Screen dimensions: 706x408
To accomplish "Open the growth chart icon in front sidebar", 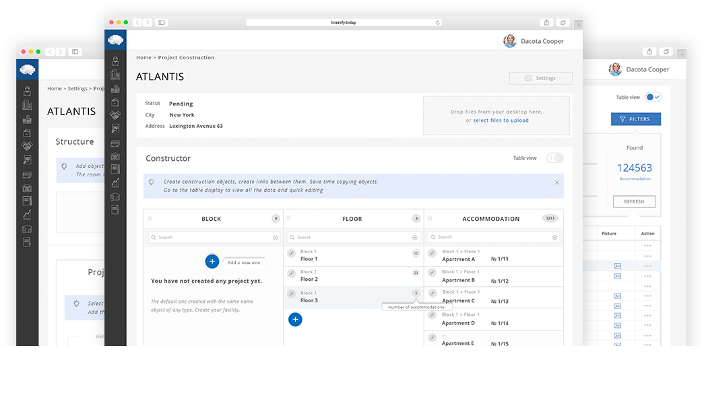I will (115, 182).
